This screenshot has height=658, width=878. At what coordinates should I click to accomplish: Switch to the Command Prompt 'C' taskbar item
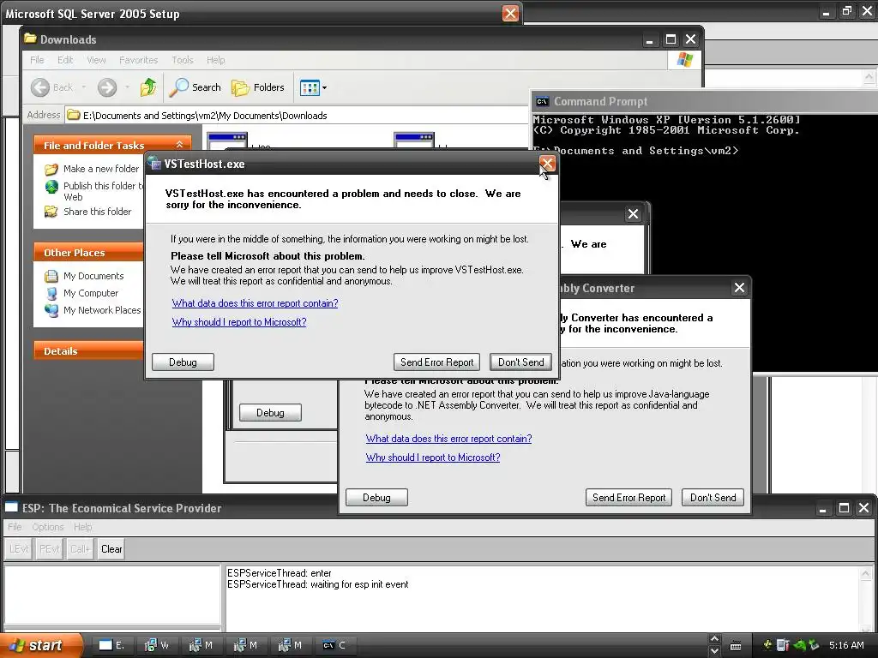335,645
